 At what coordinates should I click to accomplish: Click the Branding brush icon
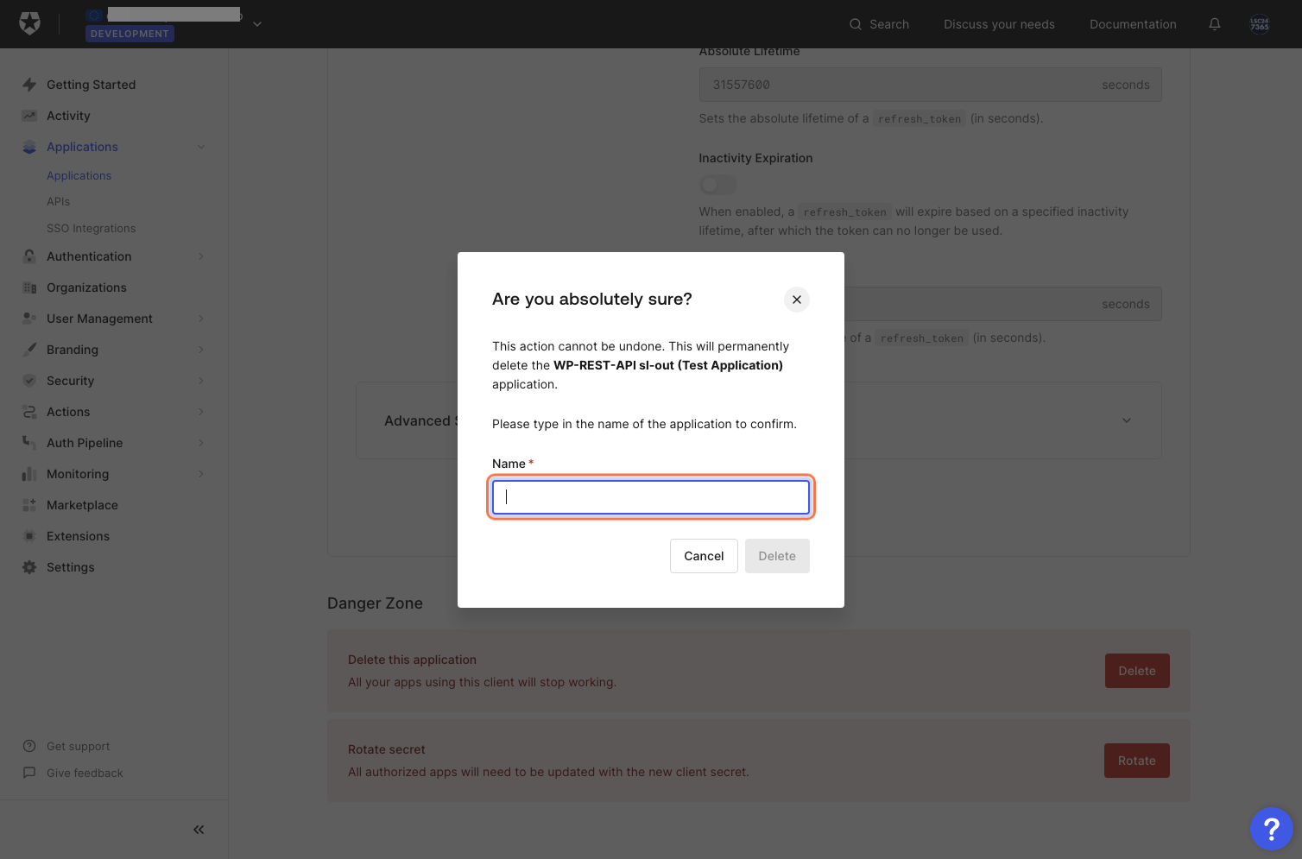[29, 350]
